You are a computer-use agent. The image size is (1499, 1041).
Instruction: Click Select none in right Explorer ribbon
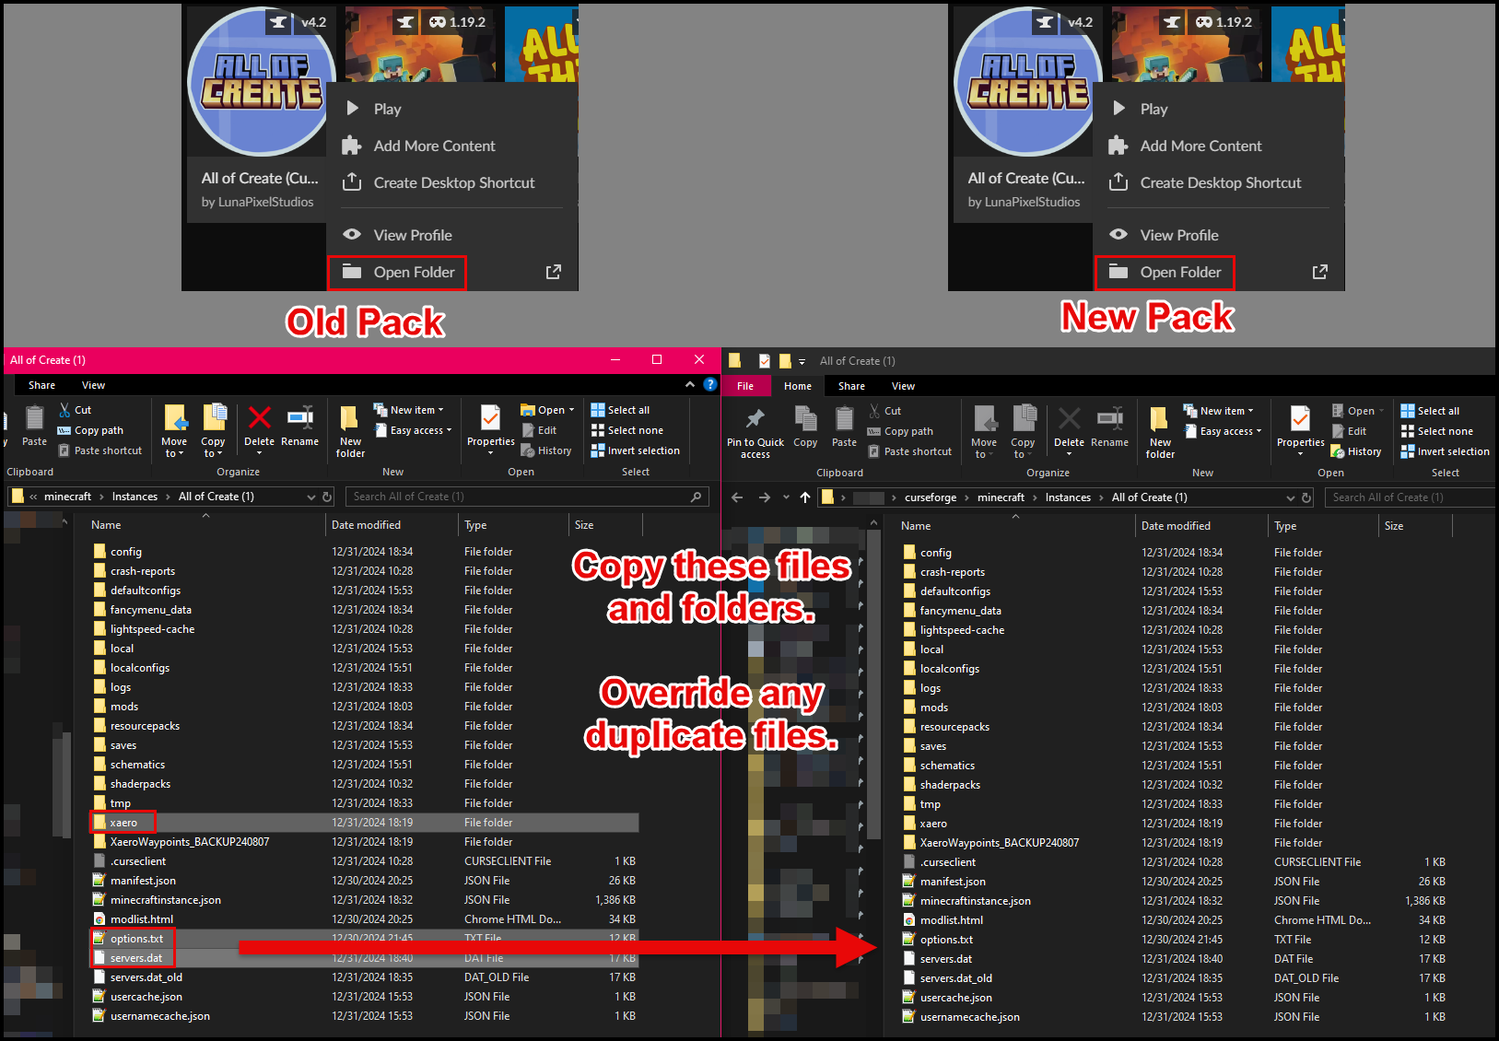pyautogui.click(x=1445, y=431)
